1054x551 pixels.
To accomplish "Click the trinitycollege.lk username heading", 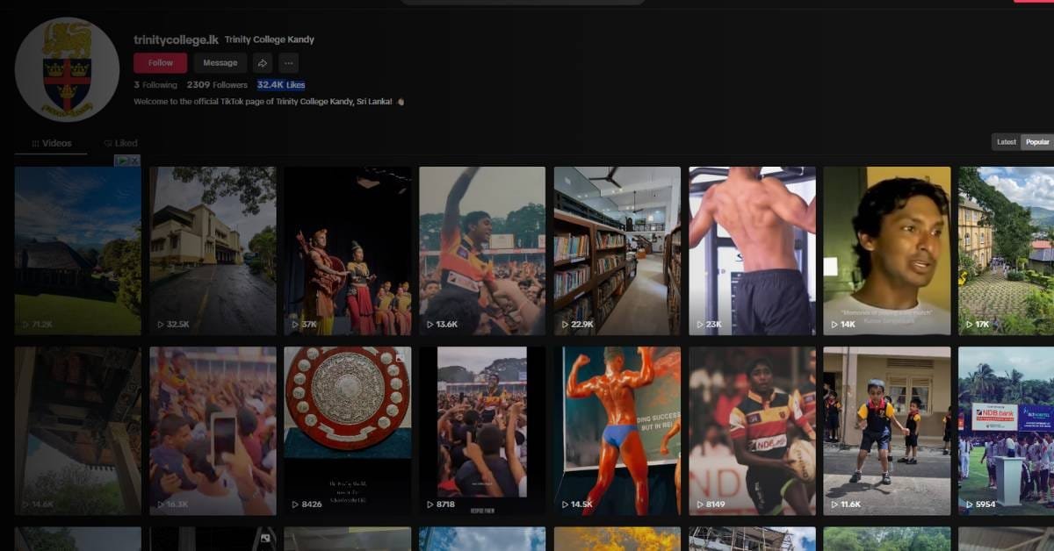I will pyautogui.click(x=176, y=39).
